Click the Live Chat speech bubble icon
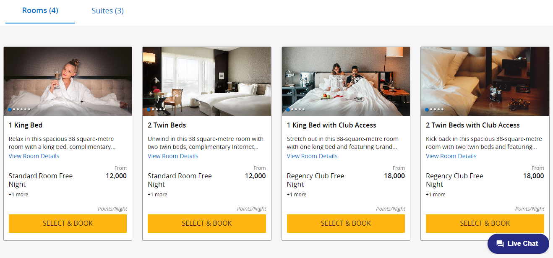This screenshot has height=258, width=553. click(500, 244)
